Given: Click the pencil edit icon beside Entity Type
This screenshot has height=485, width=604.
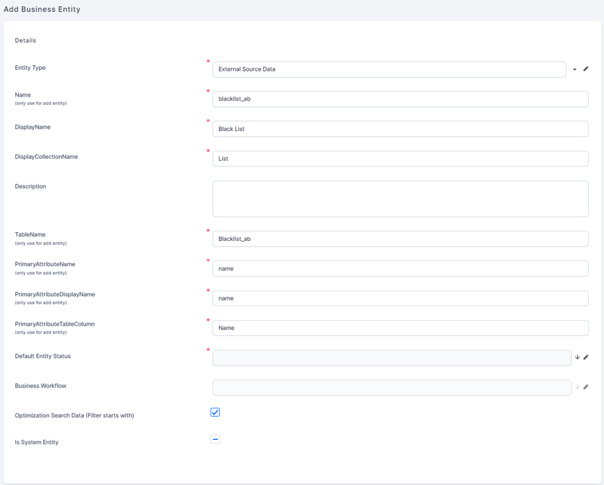Looking at the screenshot, I should 586,69.
